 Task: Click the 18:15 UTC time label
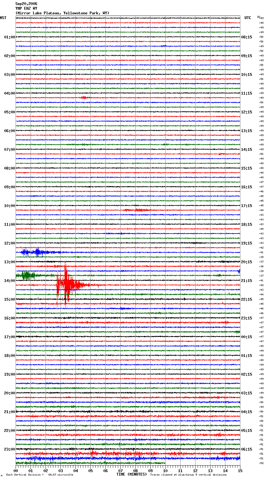click(x=247, y=225)
